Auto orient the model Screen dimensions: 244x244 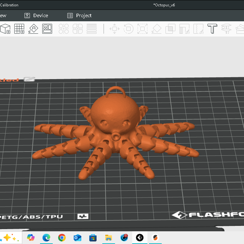point(33,29)
